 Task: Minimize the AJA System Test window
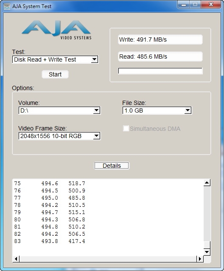click(x=184, y=5)
